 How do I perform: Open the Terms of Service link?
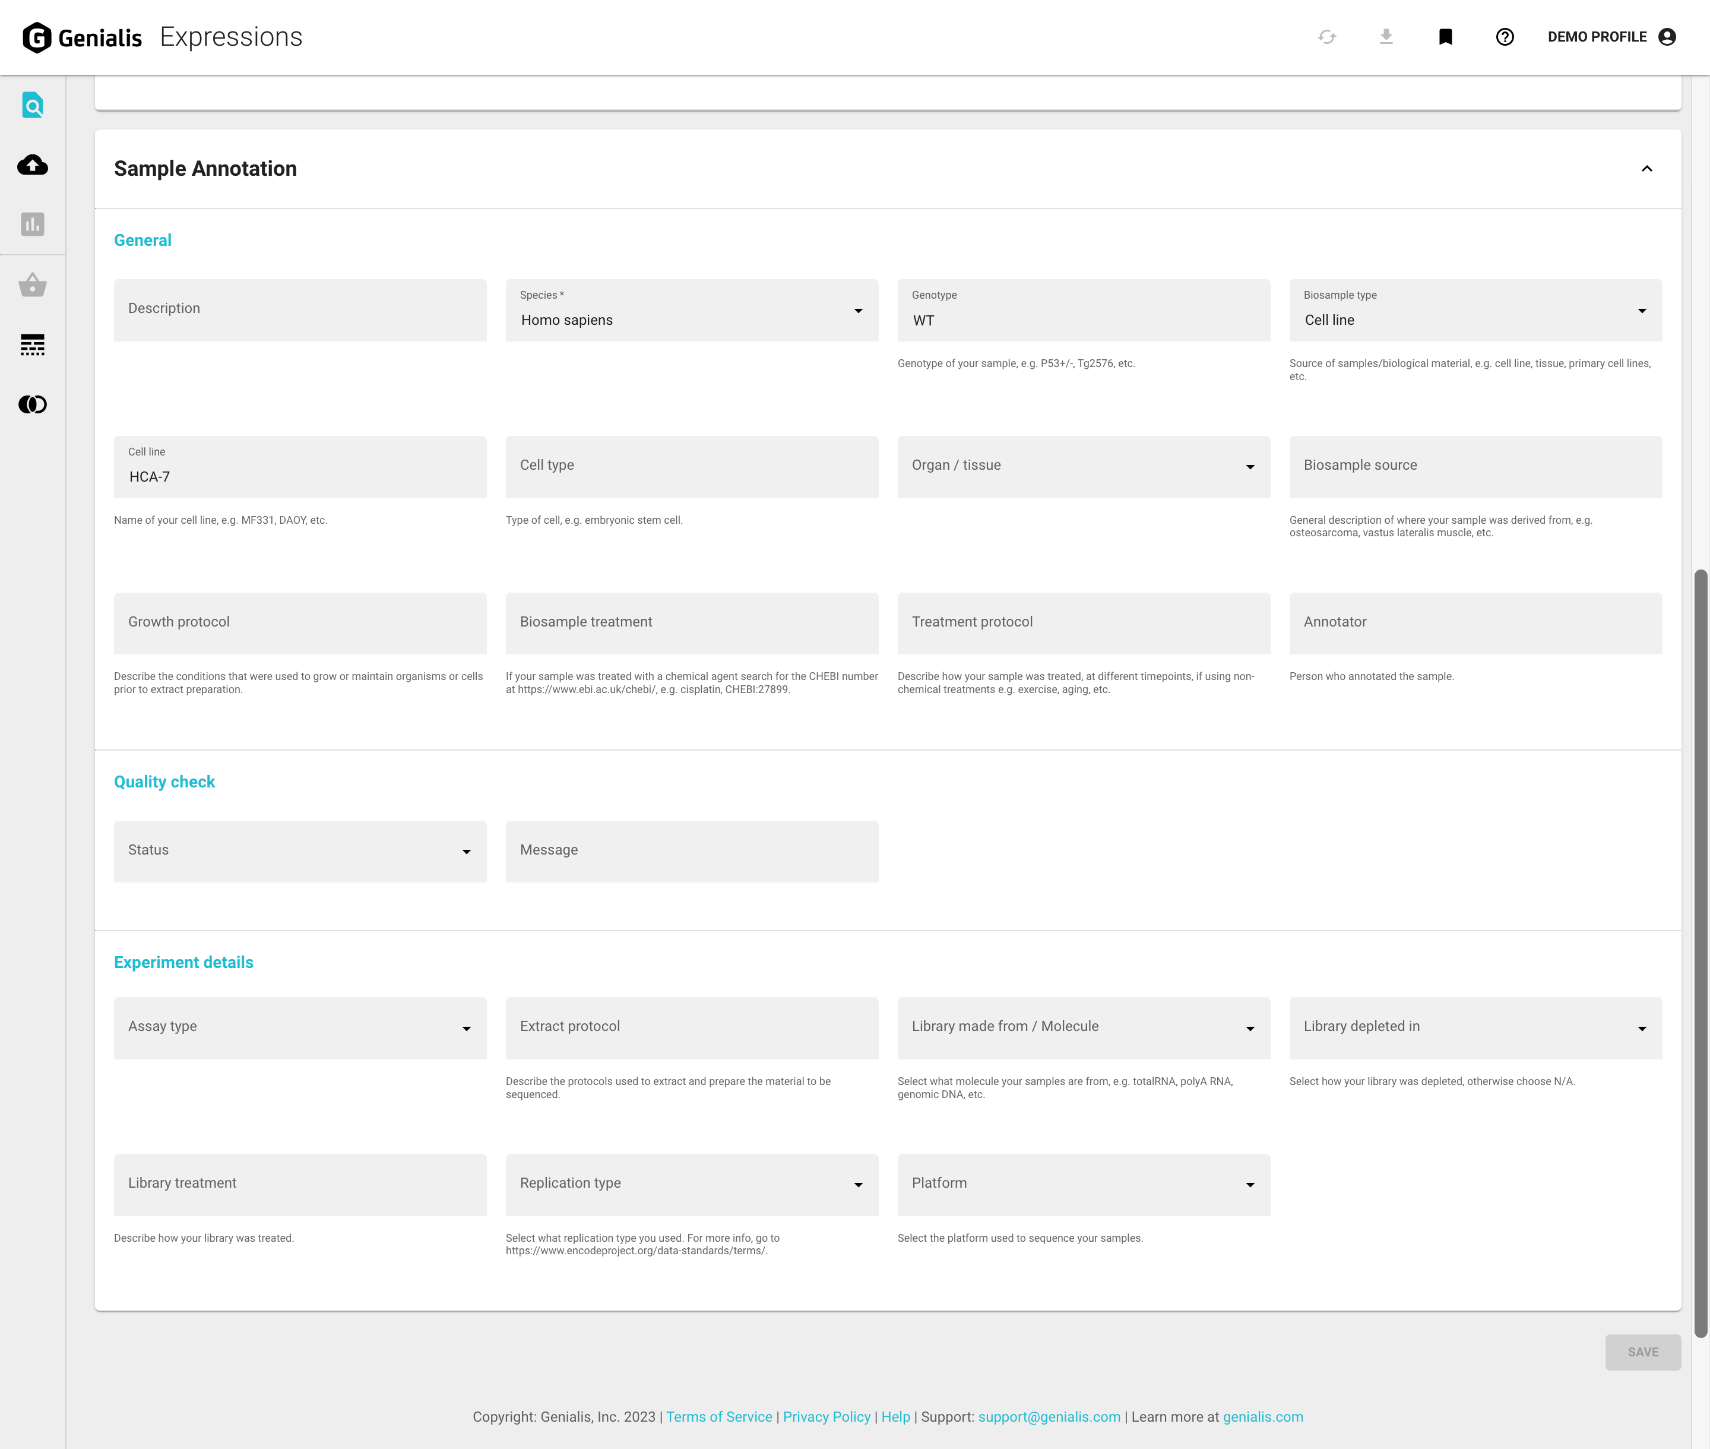pyautogui.click(x=718, y=1417)
